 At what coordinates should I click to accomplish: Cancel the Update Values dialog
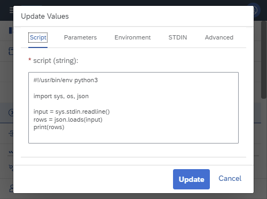click(x=230, y=178)
